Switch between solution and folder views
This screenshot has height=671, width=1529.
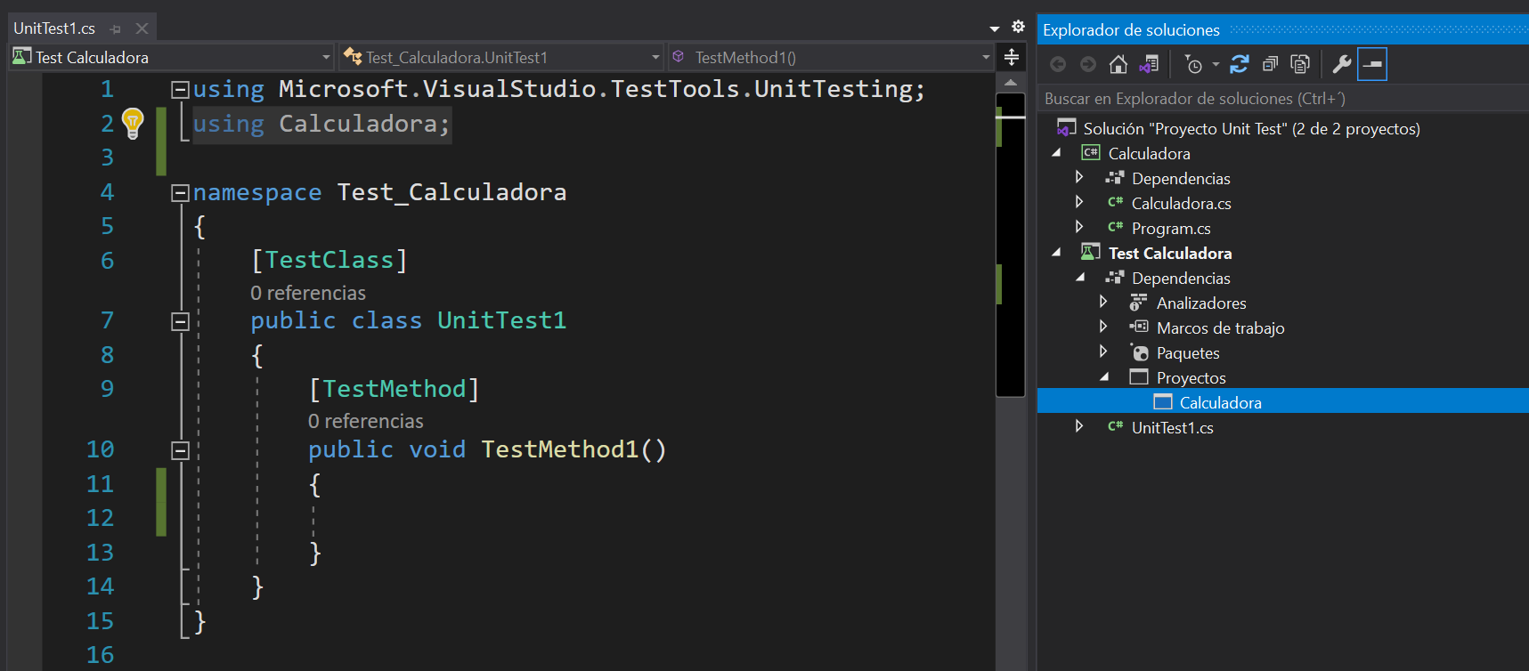coord(1149,64)
